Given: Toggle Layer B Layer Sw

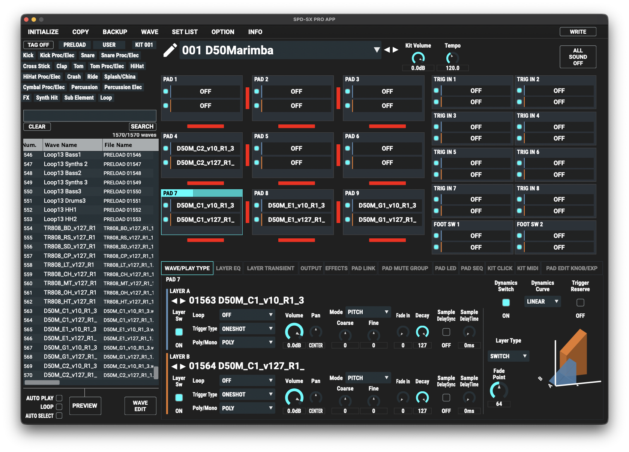Looking at the screenshot, I should pyautogui.click(x=179, y=398).
